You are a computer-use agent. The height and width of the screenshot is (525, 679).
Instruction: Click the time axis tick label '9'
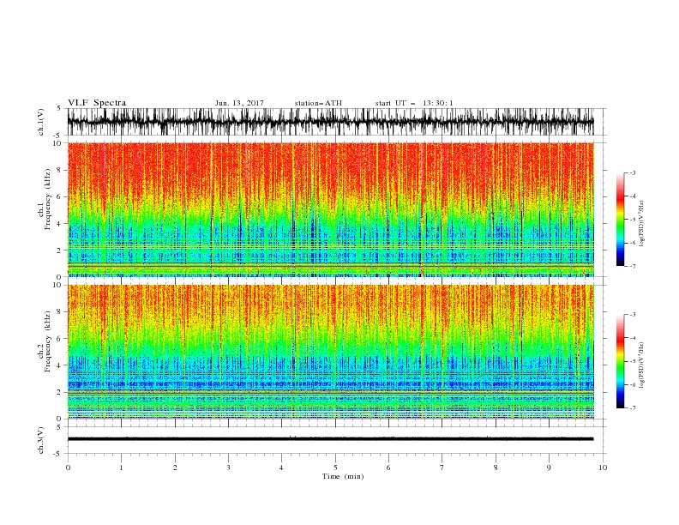549,468
